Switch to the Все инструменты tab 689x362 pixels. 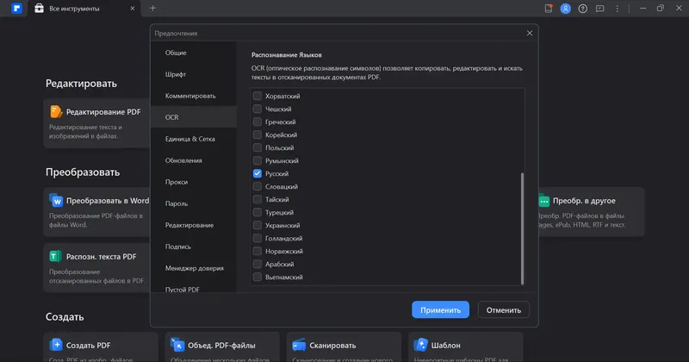click(84, 9)
